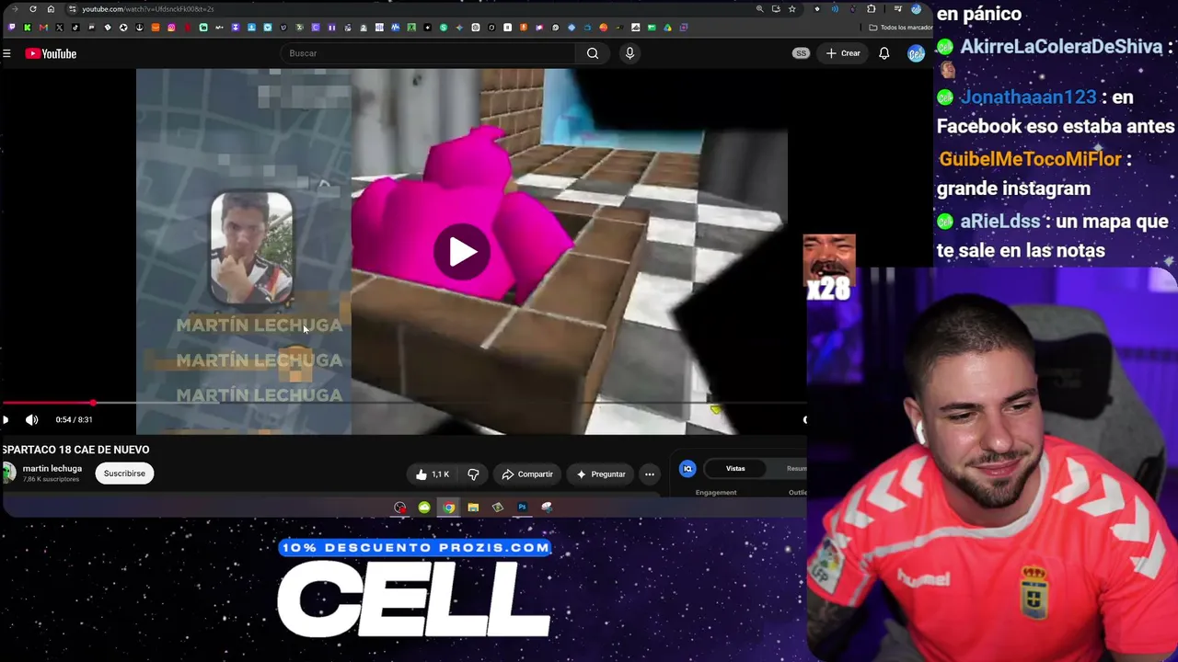
Task: Click the red video progress bar
Action: click(x=48, y=403)
